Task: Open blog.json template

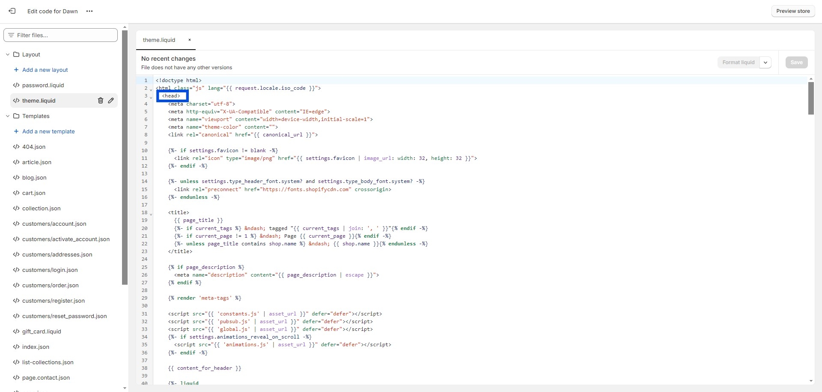Action: [34, 177]
